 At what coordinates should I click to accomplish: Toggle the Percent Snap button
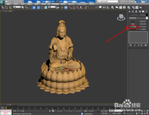[78, 7]
